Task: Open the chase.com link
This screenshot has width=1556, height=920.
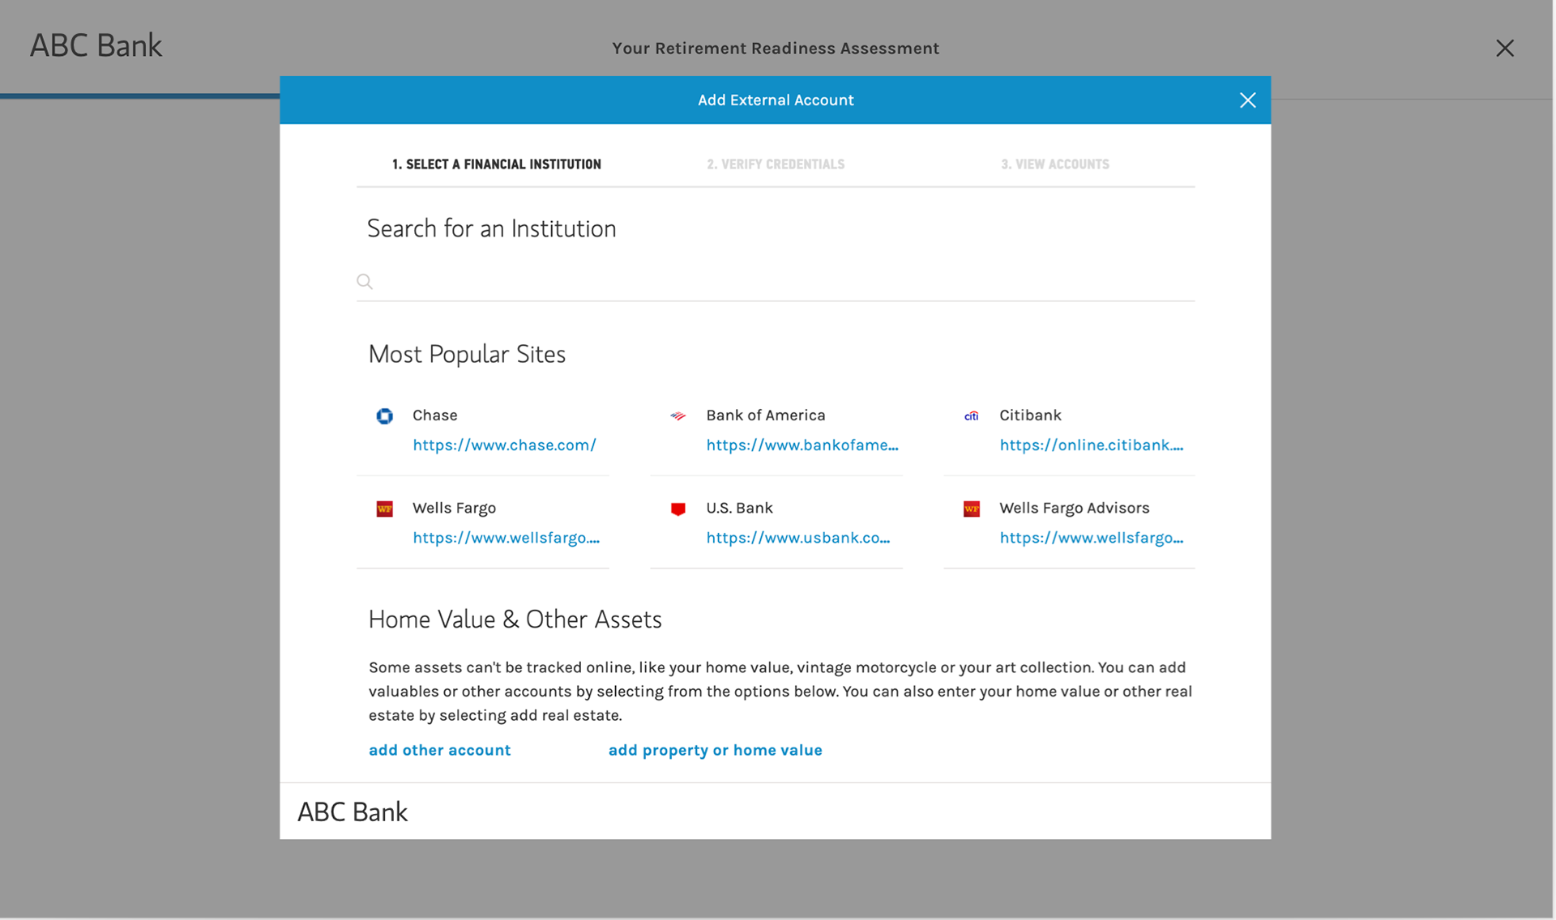Action: tap(504, 445)
